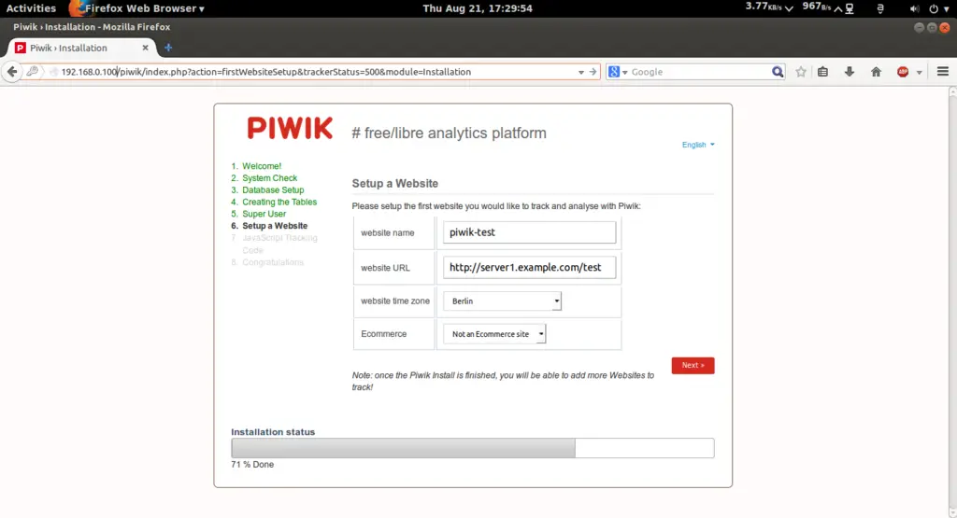Open Firefox hamburger menu
The image size is (957, 518).
tap(942, 72)
